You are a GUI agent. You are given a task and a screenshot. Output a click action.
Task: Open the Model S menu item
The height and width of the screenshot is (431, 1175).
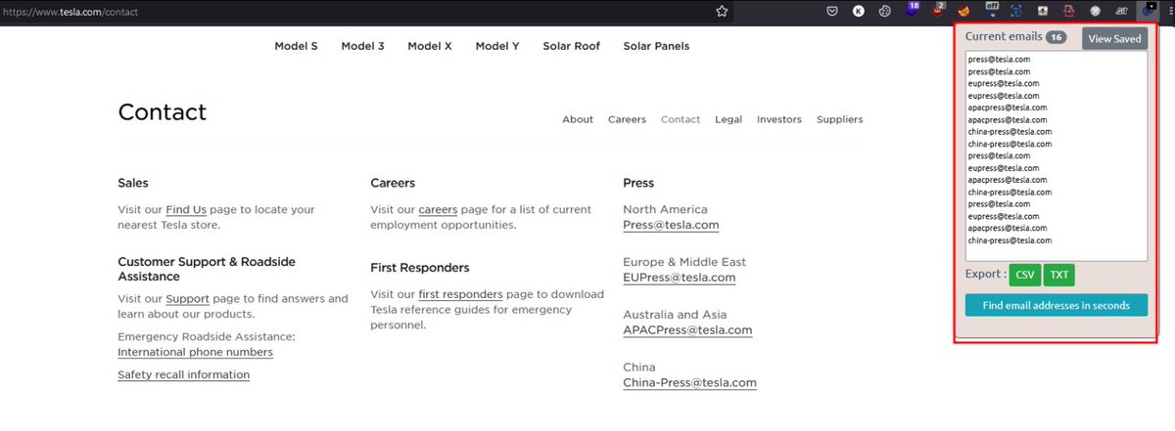click(x=296, y=46)
